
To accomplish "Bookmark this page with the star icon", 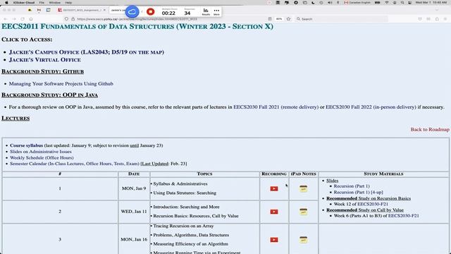I will click(288, 19).
